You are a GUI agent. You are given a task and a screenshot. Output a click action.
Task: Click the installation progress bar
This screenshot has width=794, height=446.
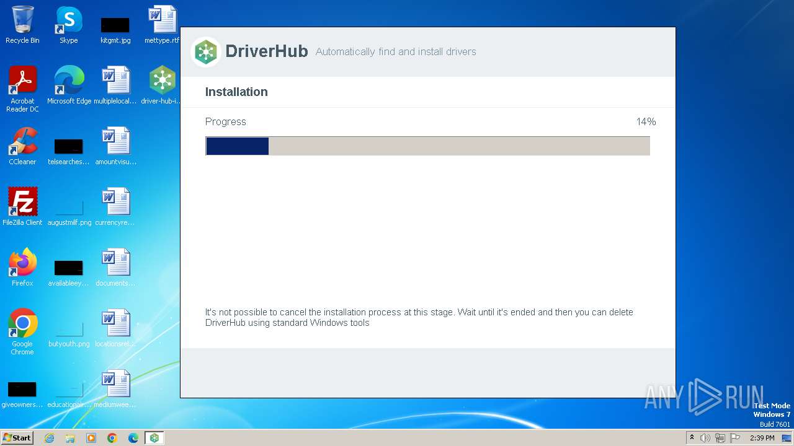427,146
